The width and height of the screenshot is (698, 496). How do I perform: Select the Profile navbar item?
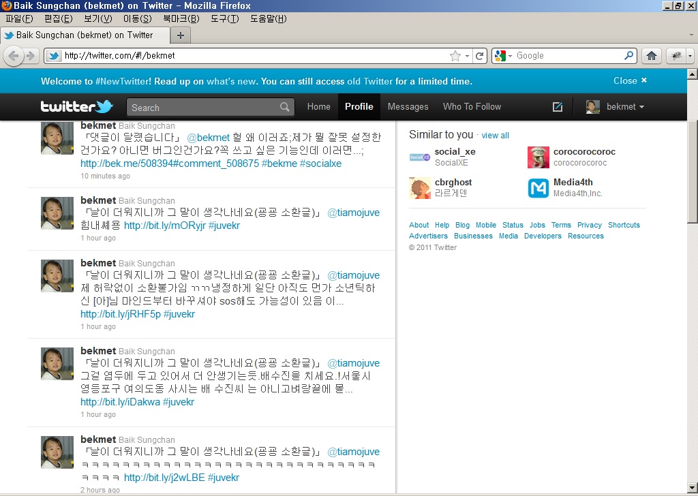359,107
